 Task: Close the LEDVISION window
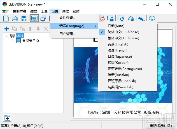tap(170, 4)
